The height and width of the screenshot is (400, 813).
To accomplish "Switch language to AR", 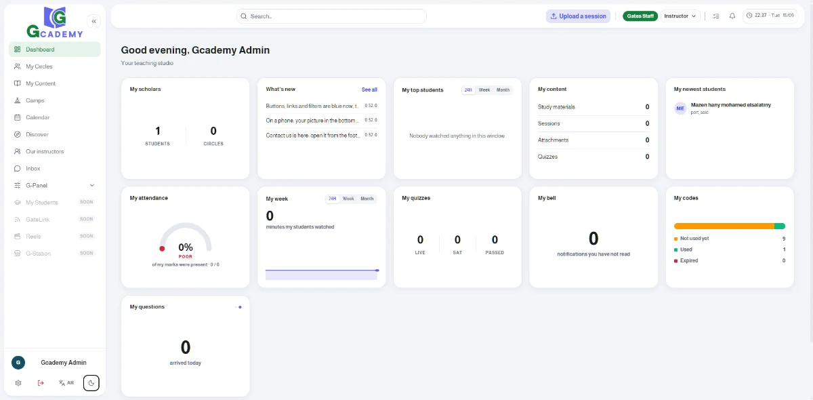I will (66, 383).
